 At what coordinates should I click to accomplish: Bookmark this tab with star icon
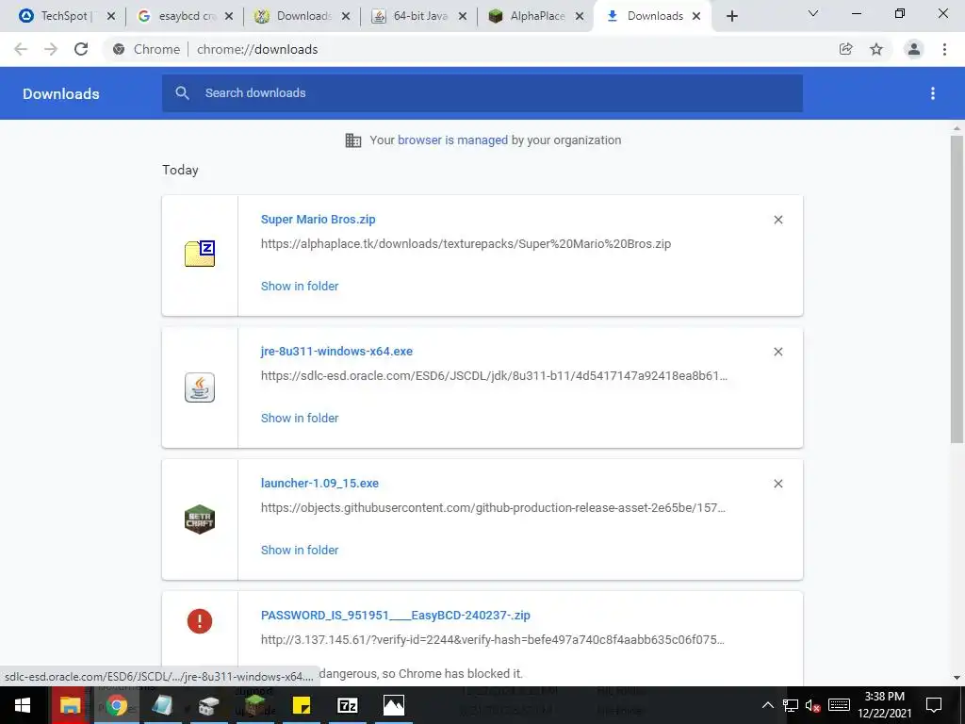876,49
